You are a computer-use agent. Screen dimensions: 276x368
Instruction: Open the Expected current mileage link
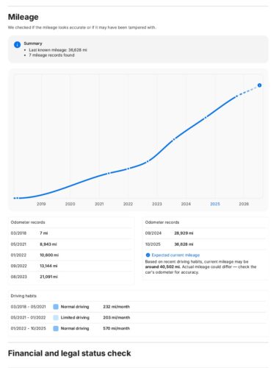175,255
